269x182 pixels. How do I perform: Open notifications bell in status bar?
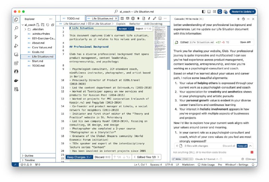pos(253,165)
